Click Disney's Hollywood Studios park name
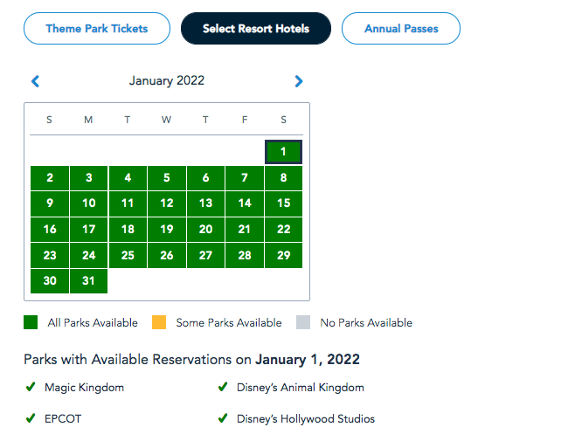The image size is (568, 441). 306,418
